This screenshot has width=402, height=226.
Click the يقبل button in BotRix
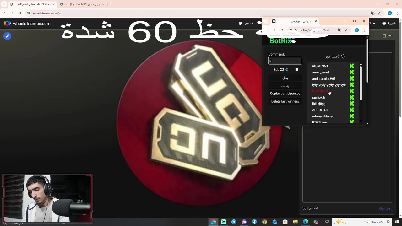coord(285,78)
